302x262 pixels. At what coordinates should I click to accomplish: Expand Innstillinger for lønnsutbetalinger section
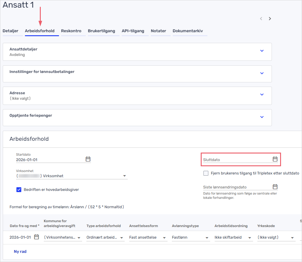pyautogui.click(x=262, y=73)
